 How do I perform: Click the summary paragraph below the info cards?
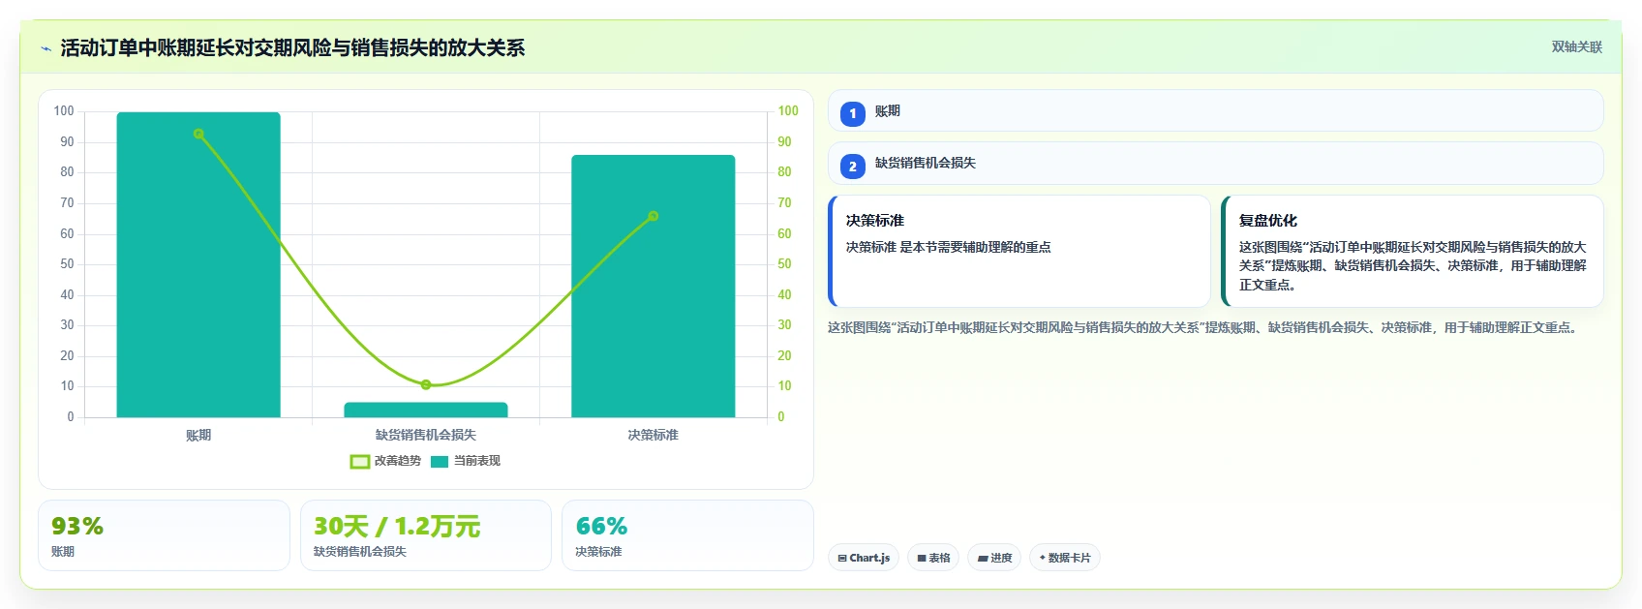pos(1205,328)
